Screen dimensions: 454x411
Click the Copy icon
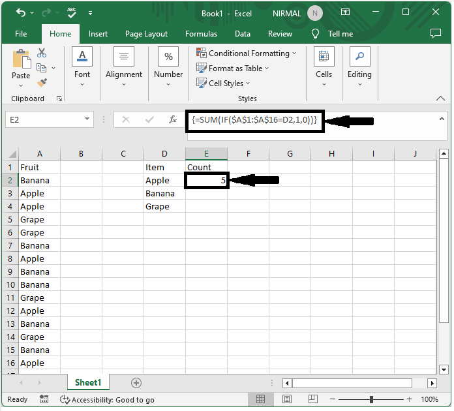(x=41, y=68)
